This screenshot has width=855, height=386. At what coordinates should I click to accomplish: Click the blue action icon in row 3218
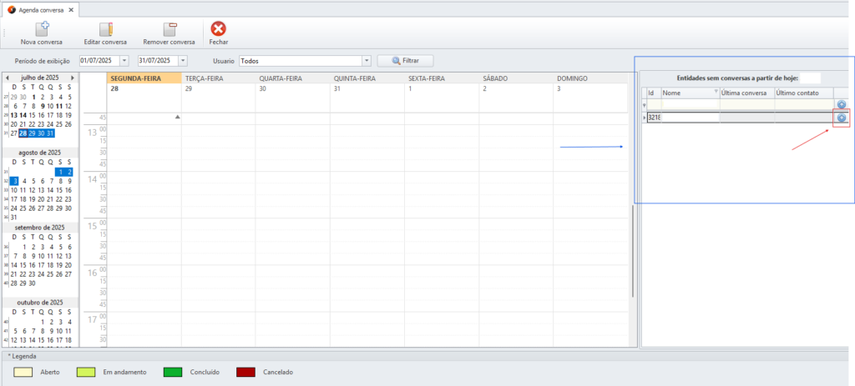click(842, 118)
